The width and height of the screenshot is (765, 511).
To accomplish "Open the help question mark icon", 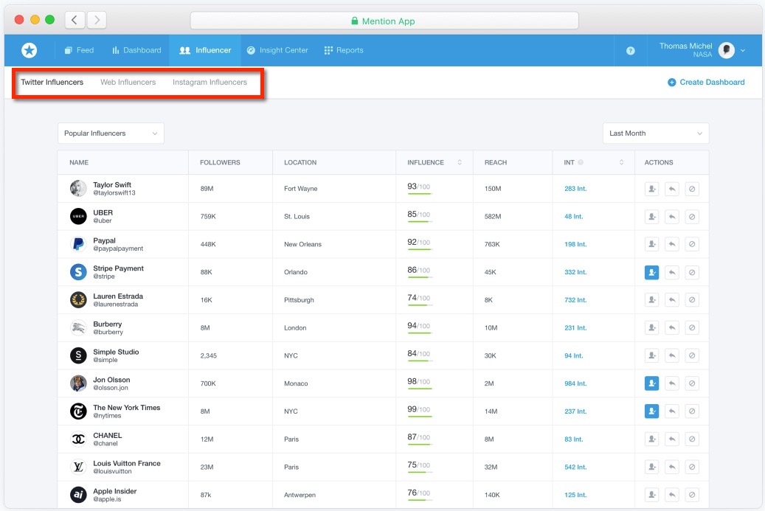I will [630, 51].
